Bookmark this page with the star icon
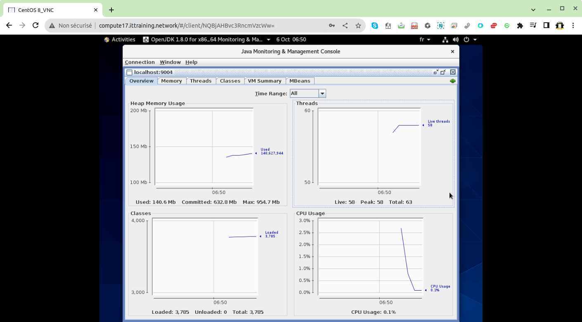Viewport: 582px width, 322px height. [x=358, y=26]
